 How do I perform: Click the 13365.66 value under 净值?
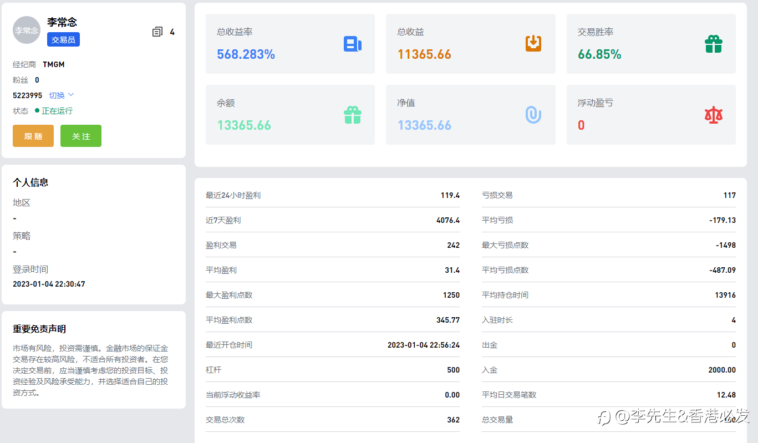click(x=424, y=125)
